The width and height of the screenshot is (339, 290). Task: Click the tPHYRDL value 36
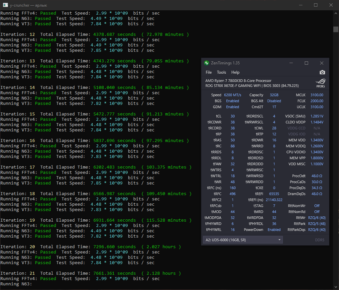coord(274,224)
